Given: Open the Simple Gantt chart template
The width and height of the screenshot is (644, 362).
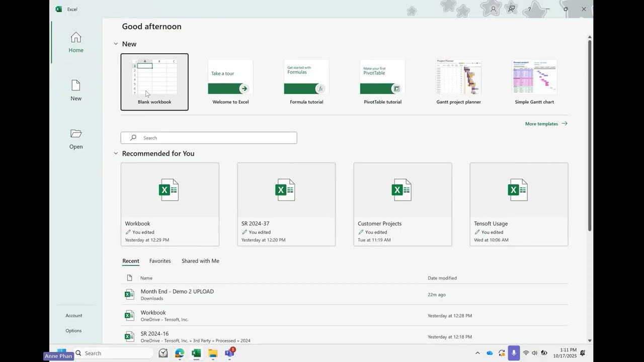Looking at the screenshot, I should point(534,82).
